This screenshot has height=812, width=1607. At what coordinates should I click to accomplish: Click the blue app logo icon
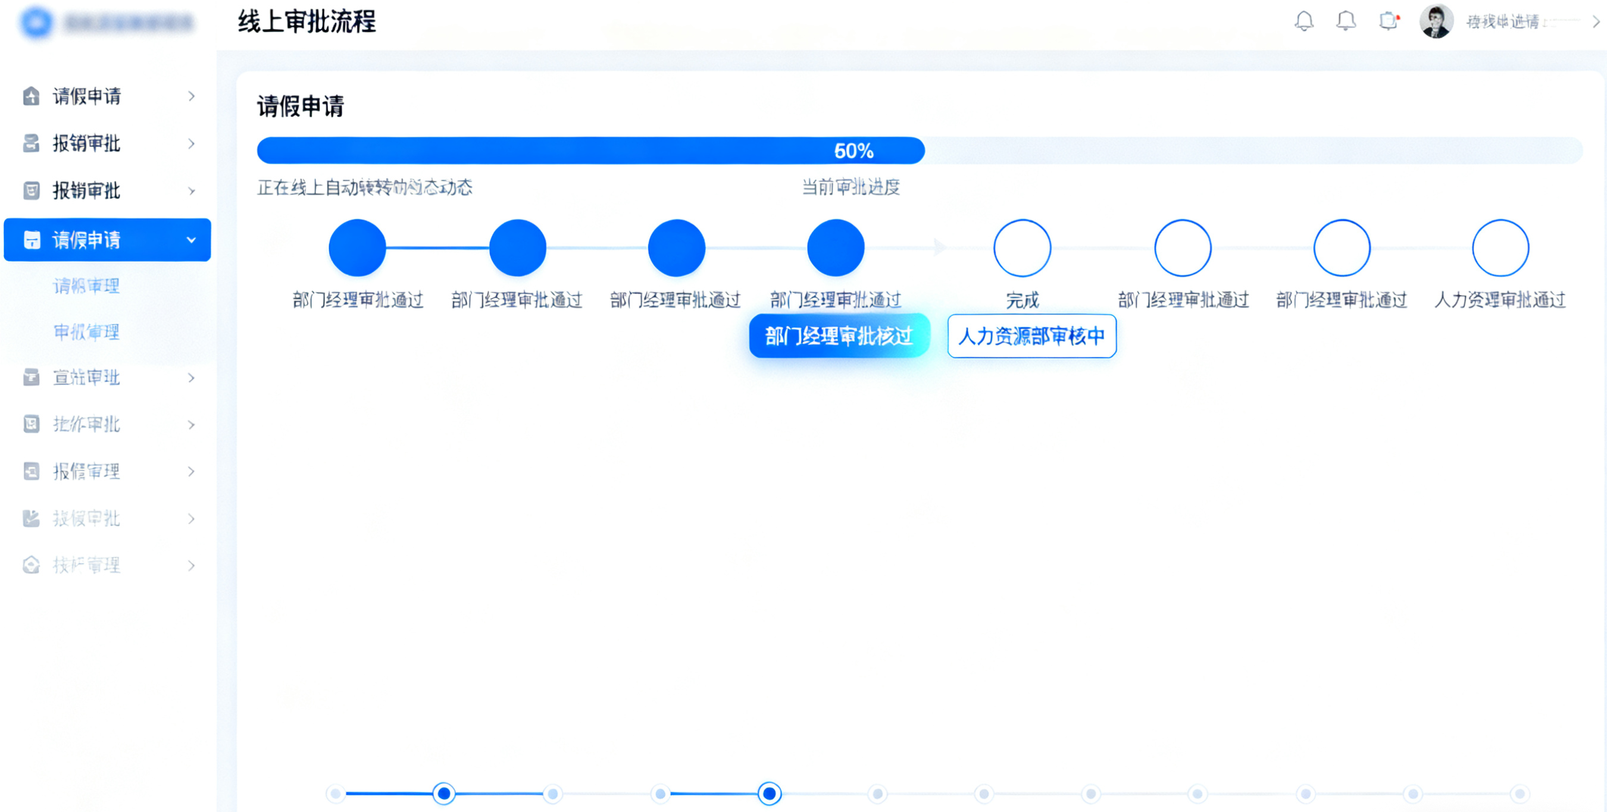36,23
